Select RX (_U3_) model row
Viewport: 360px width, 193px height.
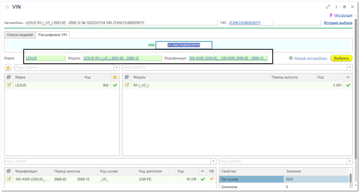click(x=237, y=85)
